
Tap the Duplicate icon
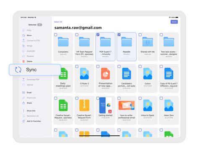24,51
